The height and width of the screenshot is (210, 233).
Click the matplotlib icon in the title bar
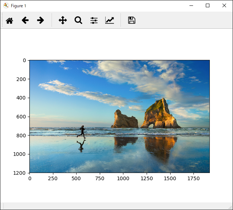click(x=6, y=5)
